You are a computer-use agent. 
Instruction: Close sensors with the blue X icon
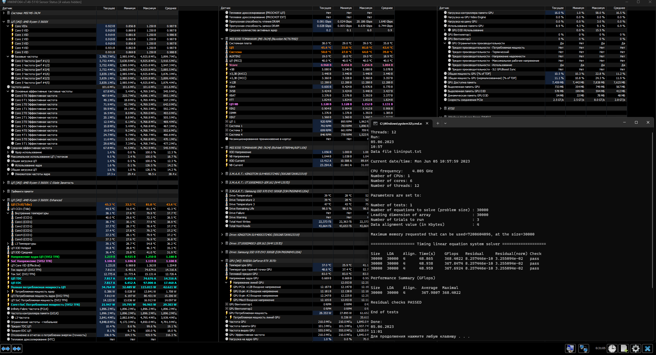648,349
